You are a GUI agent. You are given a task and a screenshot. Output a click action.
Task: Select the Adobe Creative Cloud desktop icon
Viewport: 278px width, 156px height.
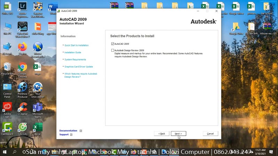[7, 110]
